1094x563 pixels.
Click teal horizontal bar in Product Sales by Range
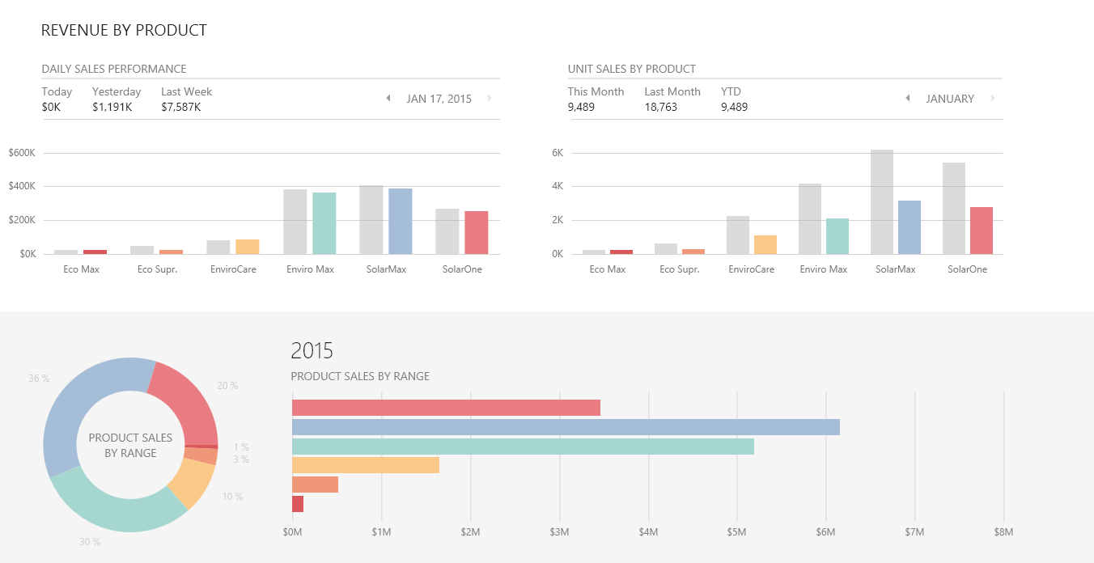(522, 447)
